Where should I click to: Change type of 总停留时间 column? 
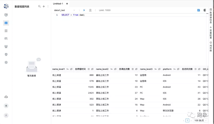click(88, 69)
